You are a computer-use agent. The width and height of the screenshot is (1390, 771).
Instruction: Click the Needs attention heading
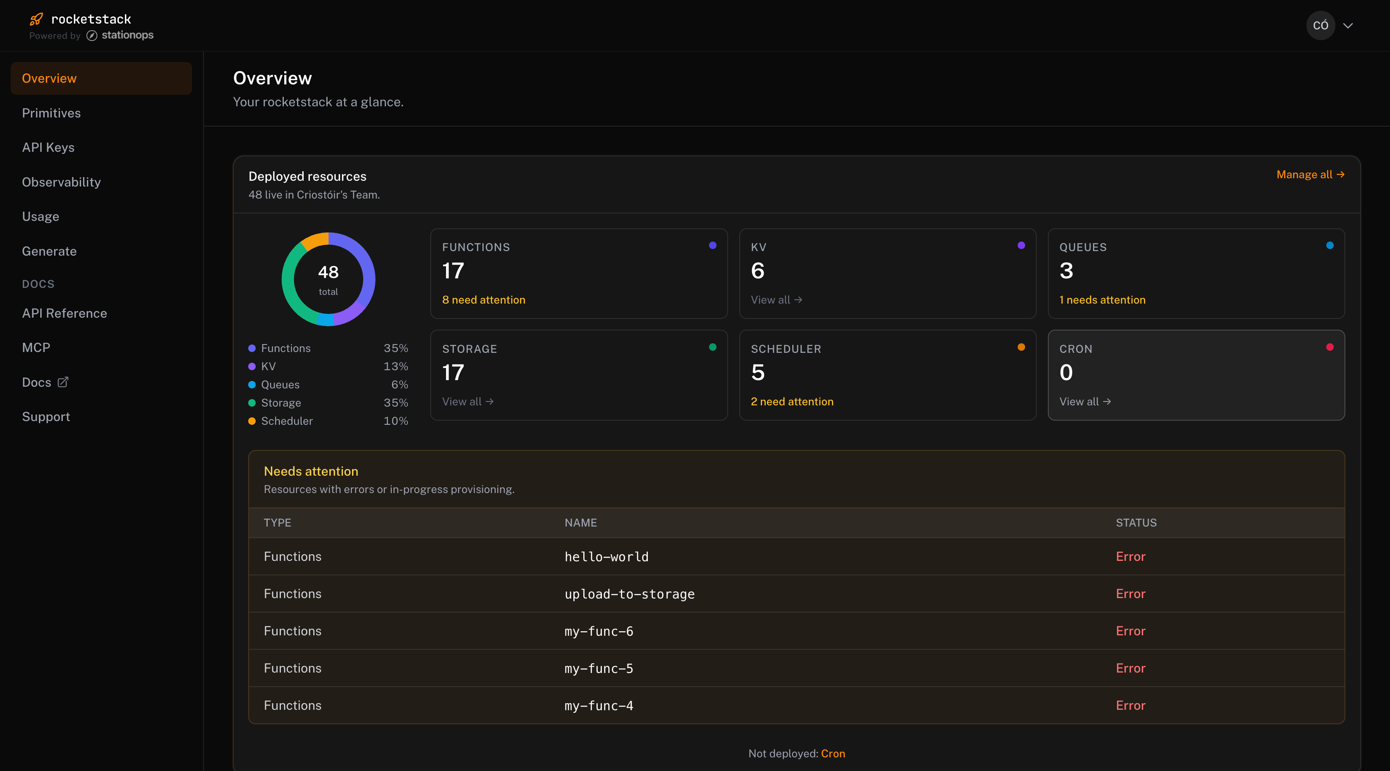tap(311, 471)
